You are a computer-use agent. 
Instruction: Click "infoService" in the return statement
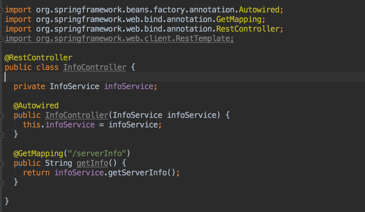click(x=79, y=173)
